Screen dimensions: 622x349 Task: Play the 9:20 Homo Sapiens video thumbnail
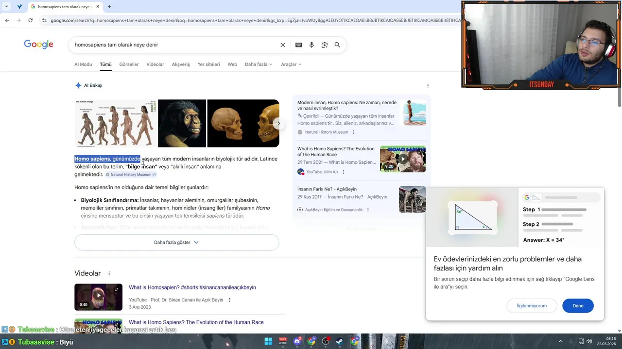click(x=402, y=159)
